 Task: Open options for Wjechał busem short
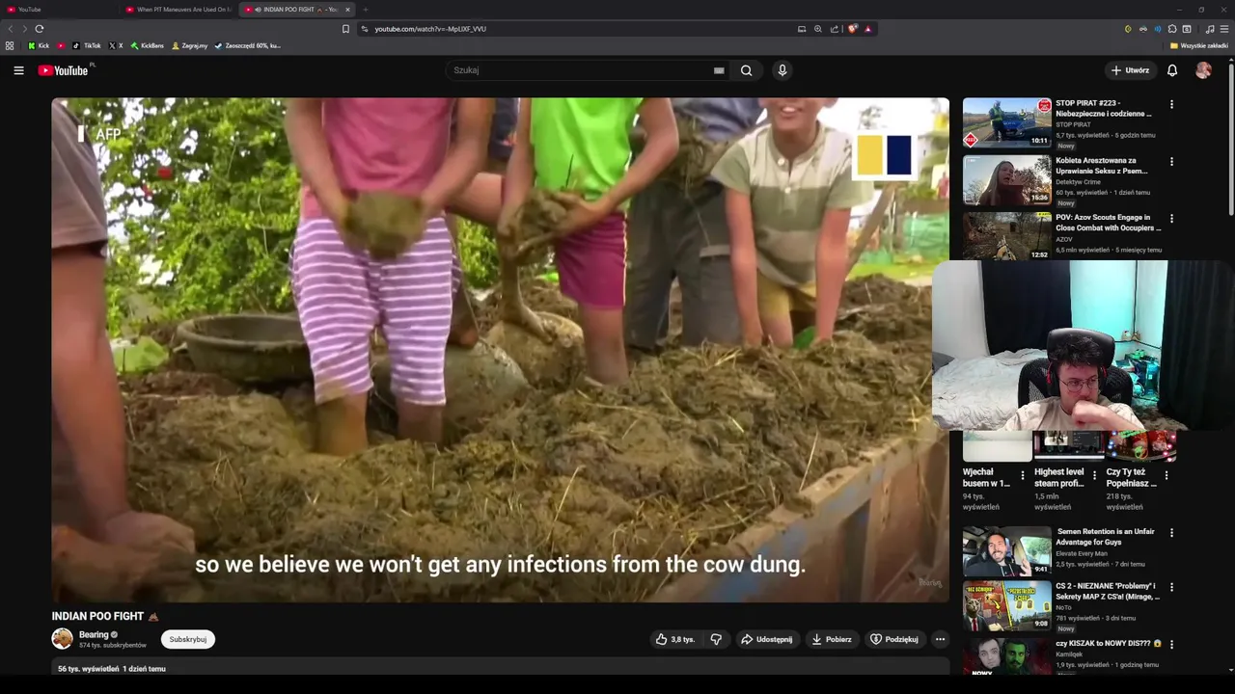[x=1023, y=475]
